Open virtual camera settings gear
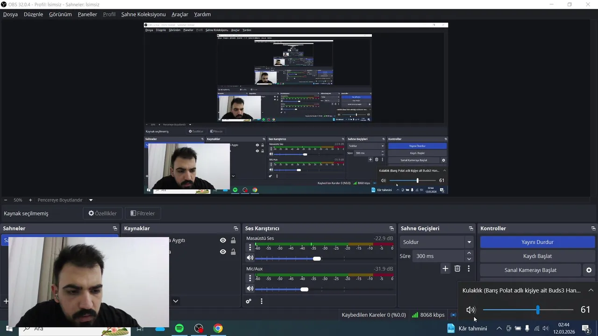This screenshot has height=336, width=598. click(589, 270)
